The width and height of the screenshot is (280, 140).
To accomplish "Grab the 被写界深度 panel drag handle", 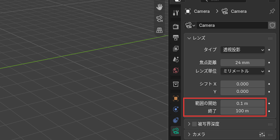I will [270, 124].
